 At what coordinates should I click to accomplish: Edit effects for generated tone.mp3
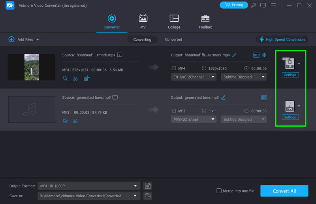click(x=65, y=121)
